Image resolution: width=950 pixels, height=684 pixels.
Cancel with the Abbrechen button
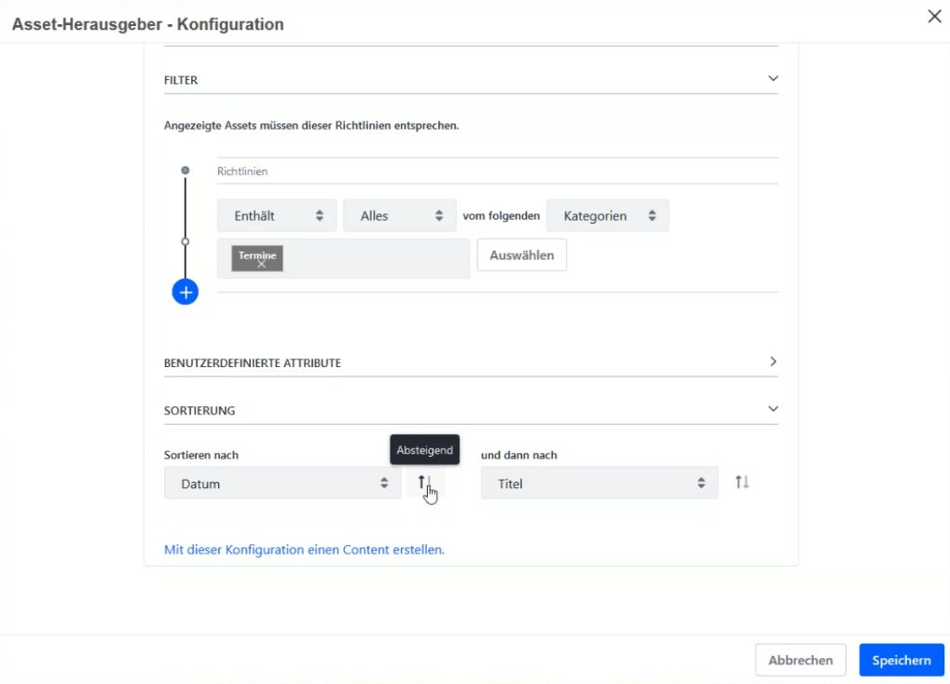[800, 661]
